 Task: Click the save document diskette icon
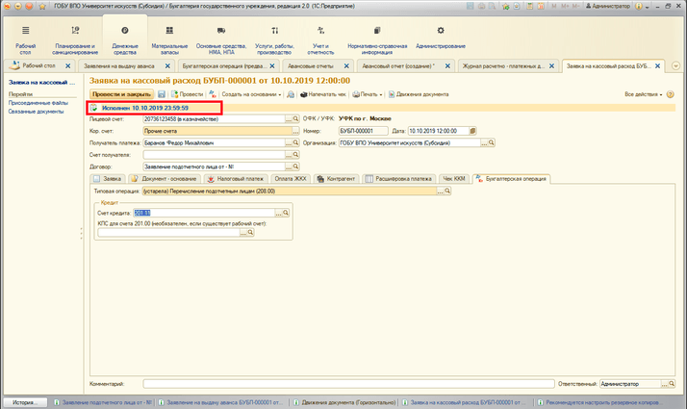162,95
